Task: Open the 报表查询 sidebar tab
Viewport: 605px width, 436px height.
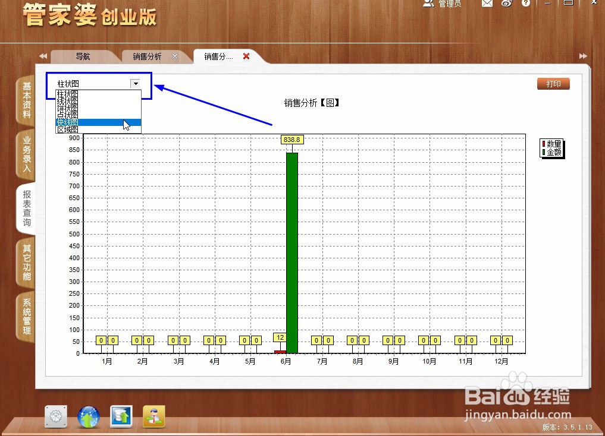Action: 26,208
